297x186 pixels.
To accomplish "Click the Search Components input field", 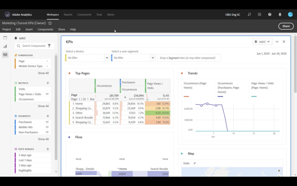I will 34,46.
